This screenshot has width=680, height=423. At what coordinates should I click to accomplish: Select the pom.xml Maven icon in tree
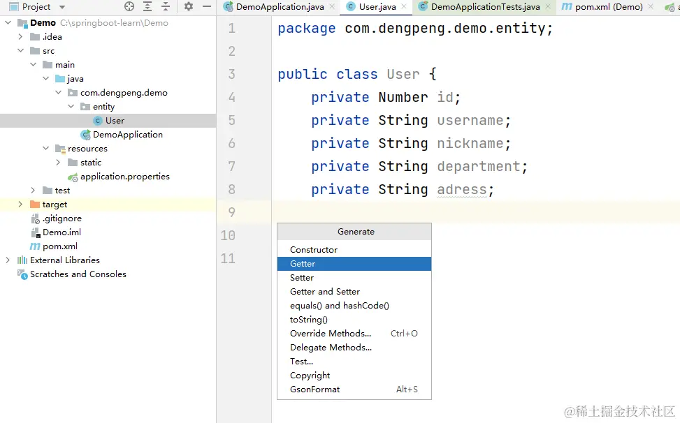[x=35, y=246]
